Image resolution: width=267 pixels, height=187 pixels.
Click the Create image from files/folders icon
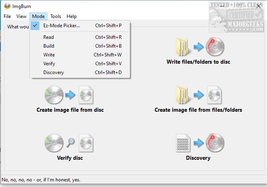tap(198, 95)
